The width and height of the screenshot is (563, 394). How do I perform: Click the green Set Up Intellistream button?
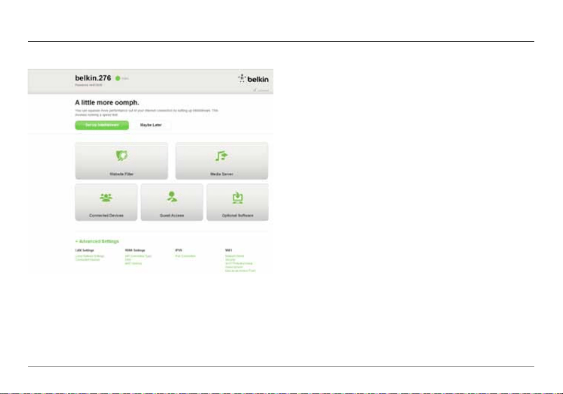pyautogui.click(x=102, y=125)
